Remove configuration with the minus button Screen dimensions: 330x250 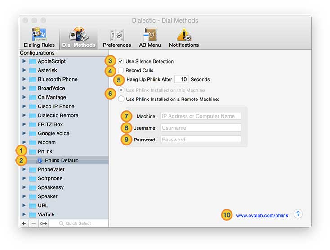(x=34, y=223)
